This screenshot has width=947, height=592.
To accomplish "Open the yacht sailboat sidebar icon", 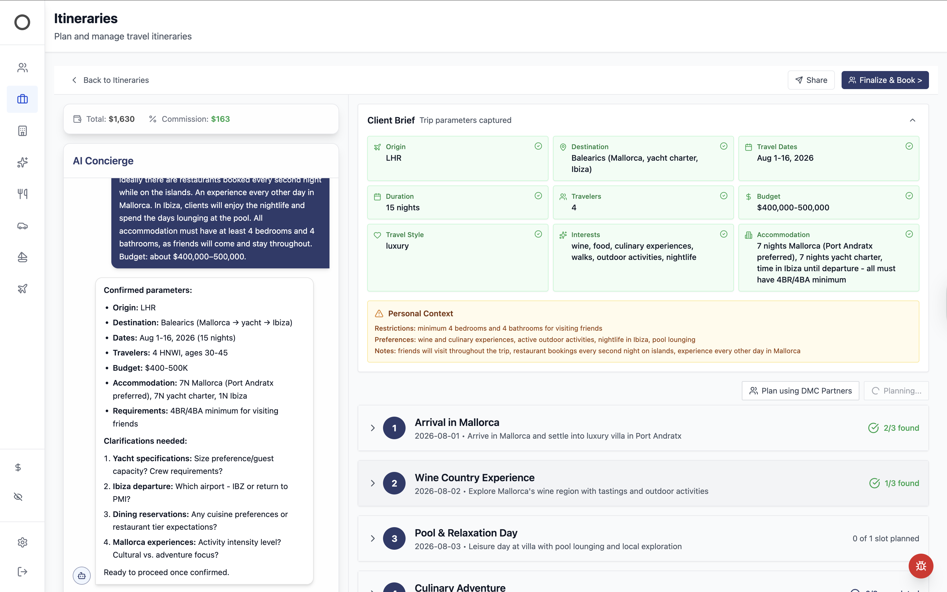I will [x=22, y=257].
